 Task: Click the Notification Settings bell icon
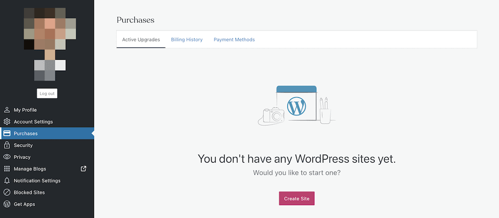(x=6, y=181)
